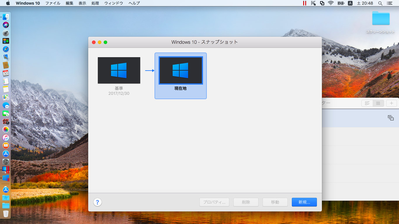The image size is (399, 224).
Task: Open Finder from the Dock
Action: 6,17
